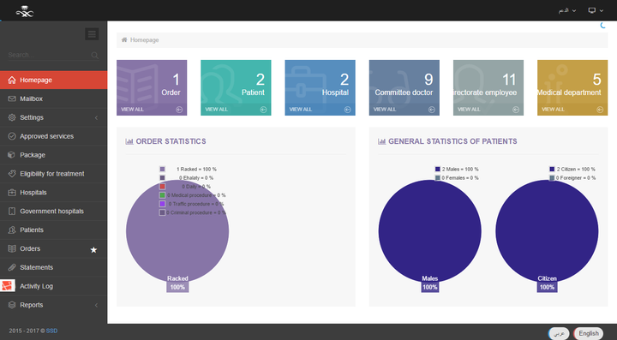Screen dimensions: 617x340
Task: Click the crossed-swords logo in top bar
Action: point(24,12)
